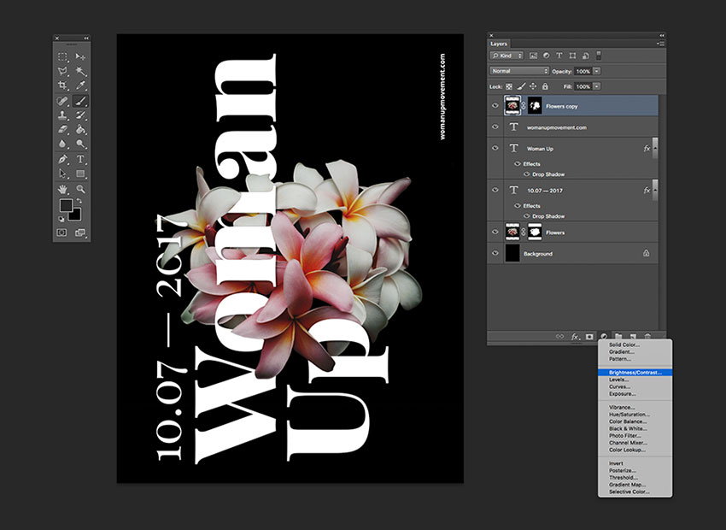Select the Eraser tool
Screen dimensions: 726x530
[62, 129]
